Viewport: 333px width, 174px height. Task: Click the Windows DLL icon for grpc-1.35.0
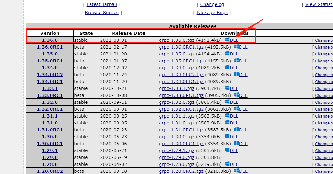[x=227, y=53]
